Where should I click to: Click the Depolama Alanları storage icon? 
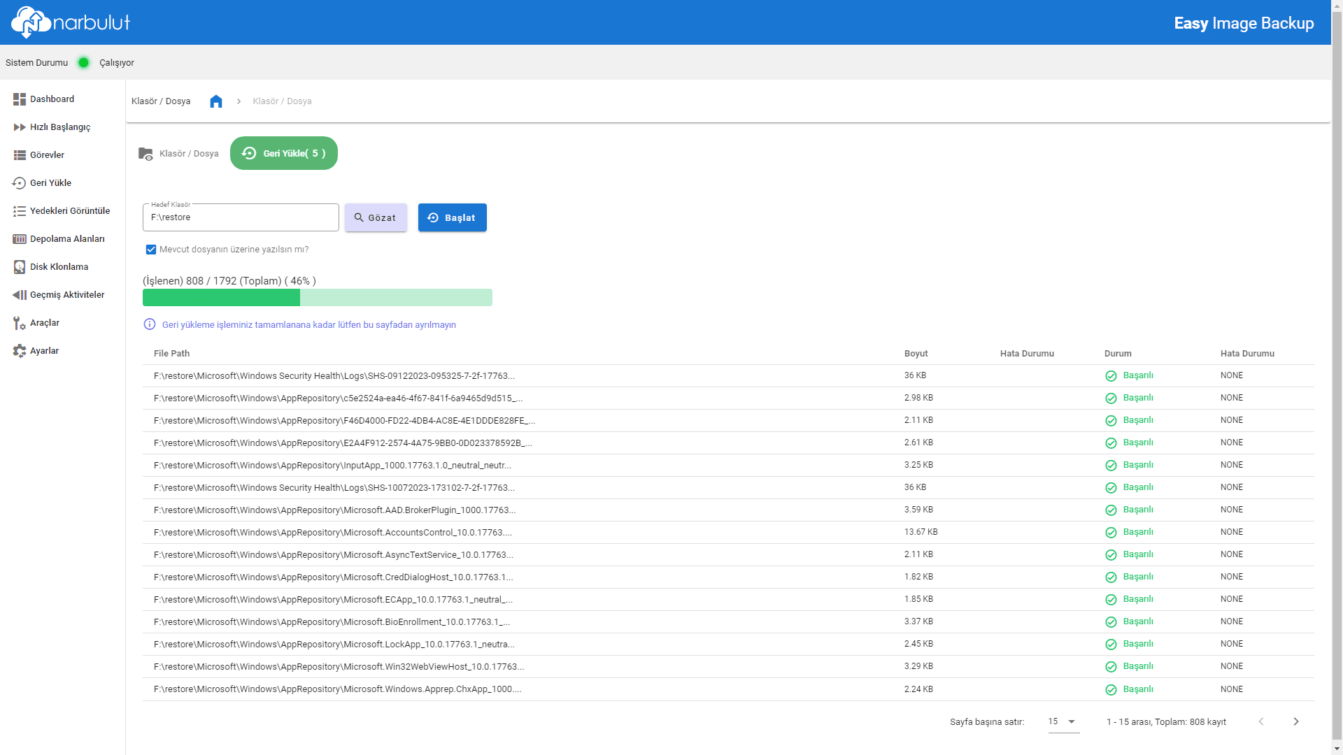coord(20,239)
